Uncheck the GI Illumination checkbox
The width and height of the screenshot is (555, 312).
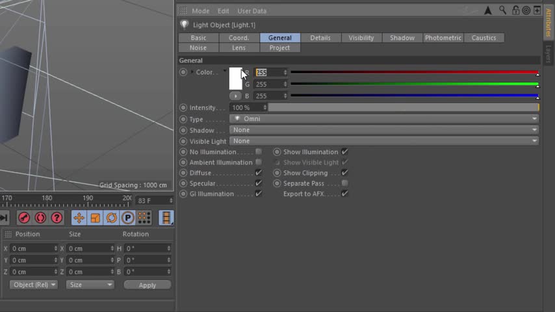(259, 194)
